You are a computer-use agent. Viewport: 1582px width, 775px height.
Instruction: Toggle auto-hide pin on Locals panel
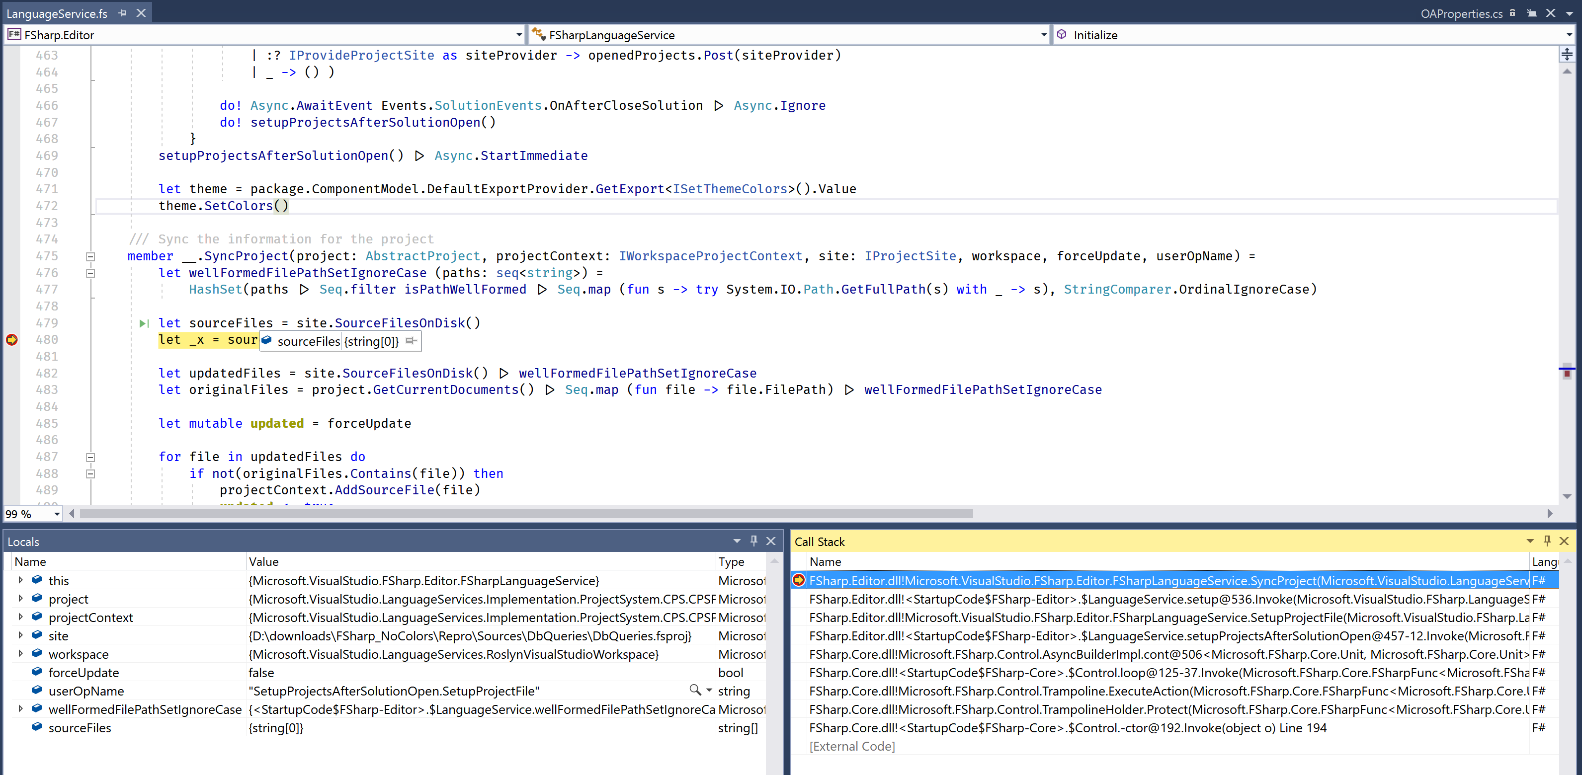tap(753, 541)
